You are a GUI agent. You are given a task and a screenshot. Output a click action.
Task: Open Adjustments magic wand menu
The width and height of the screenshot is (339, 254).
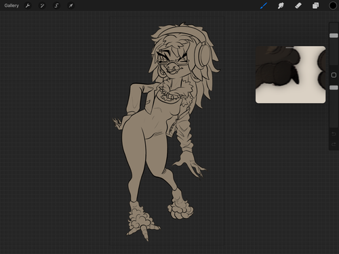(x=42, y=5)
